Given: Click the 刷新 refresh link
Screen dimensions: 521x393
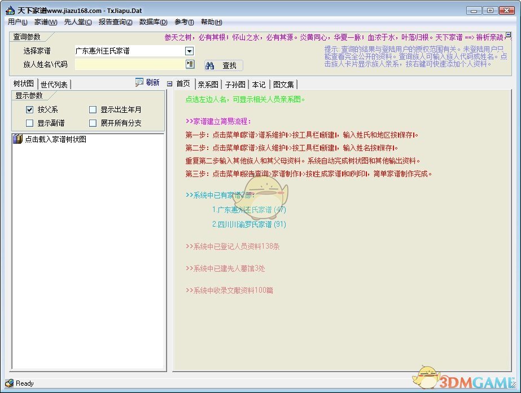Looking at the screenshot, I should pyautogui.click(x=152, y=82).
